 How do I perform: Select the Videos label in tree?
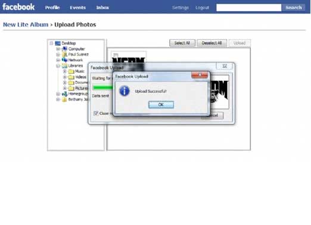coord(80,77)
